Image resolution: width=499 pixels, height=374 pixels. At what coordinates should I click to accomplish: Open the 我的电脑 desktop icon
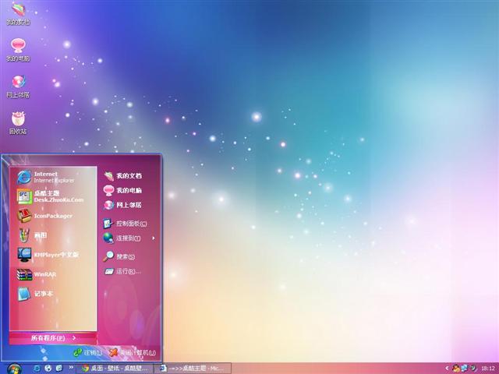point(18,50)
